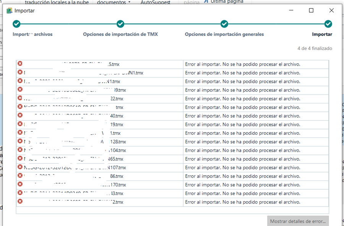Click the red error icon for file ending N107.tmx
The width and height of the screenshot is (344, 226).
(20, 167)
